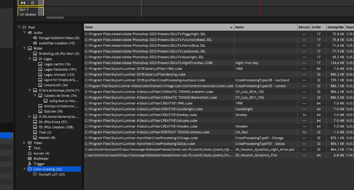Click palette icon of Stumpfl LUT

click(x=35, y=174)
